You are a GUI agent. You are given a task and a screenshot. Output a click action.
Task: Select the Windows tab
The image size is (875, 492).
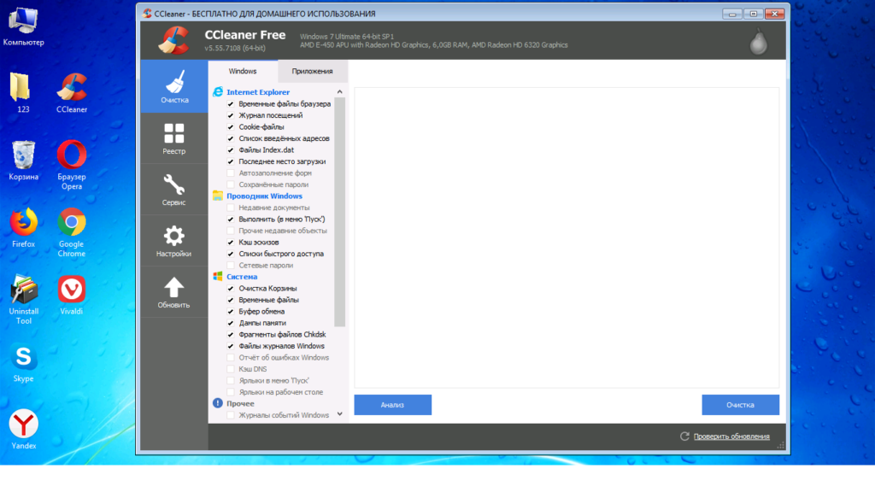tap(243, 72)
